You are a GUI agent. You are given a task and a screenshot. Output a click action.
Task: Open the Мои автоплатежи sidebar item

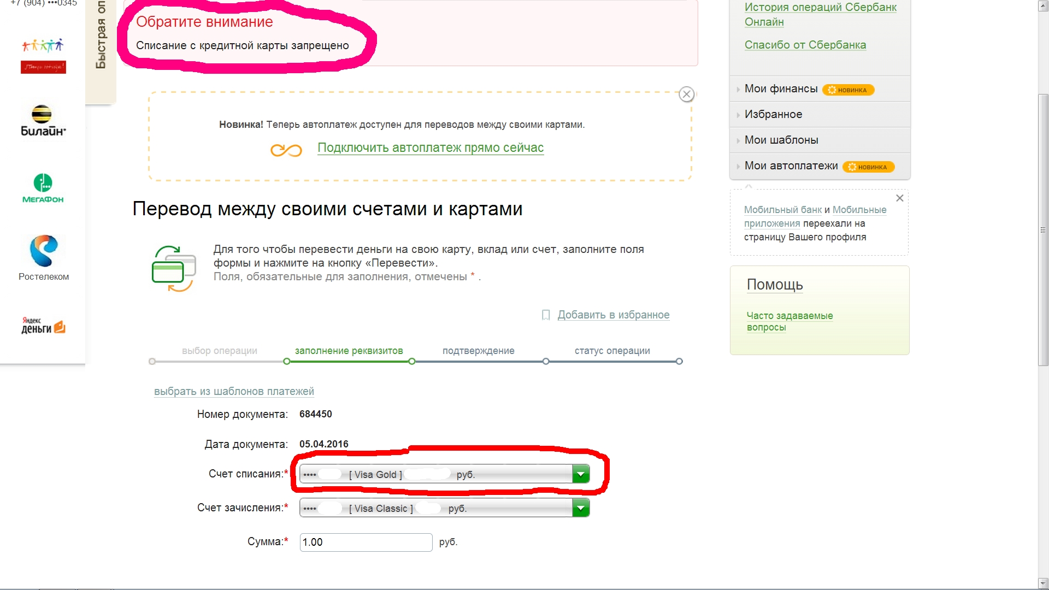[x=791, y=166]
